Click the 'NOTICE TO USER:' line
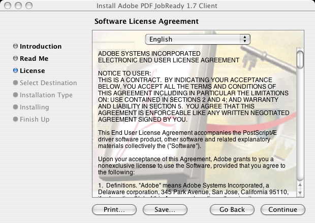This screenshot has height=223, width=315. (124, 73)
